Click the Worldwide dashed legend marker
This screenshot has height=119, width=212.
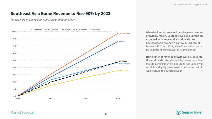(32, 29)
